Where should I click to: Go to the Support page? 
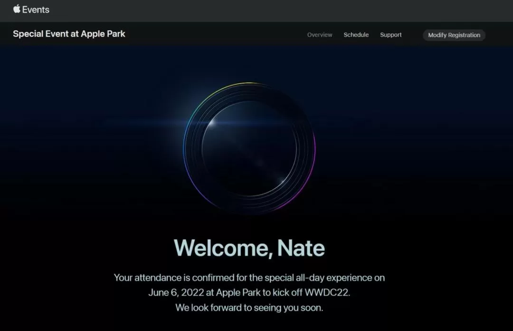tap(390, 35)
